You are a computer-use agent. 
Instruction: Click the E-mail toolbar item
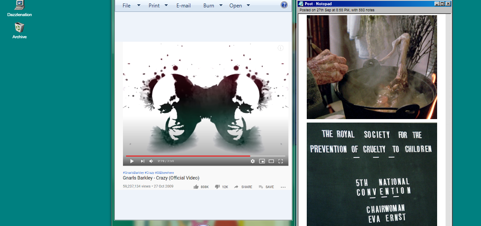pyautogui.click(x=183, y=6)
